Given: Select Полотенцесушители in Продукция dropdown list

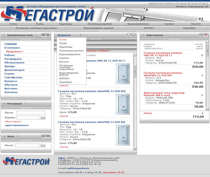Looking at the screenshot, I should (71, 51).
